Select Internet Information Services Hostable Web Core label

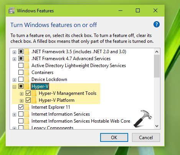(x=81, y=121)
